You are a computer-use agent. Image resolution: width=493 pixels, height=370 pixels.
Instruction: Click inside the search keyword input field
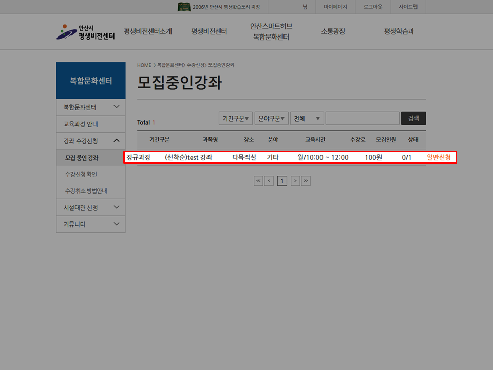pyautogui.click(x=362, y=118)
